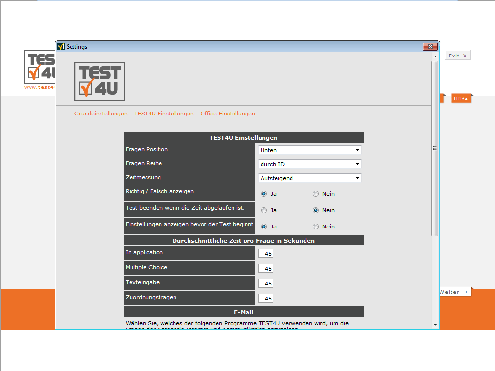Click the 'Multiple Choice' label
The height and width of the screenshot is (371, 495).
pos(146,267)
